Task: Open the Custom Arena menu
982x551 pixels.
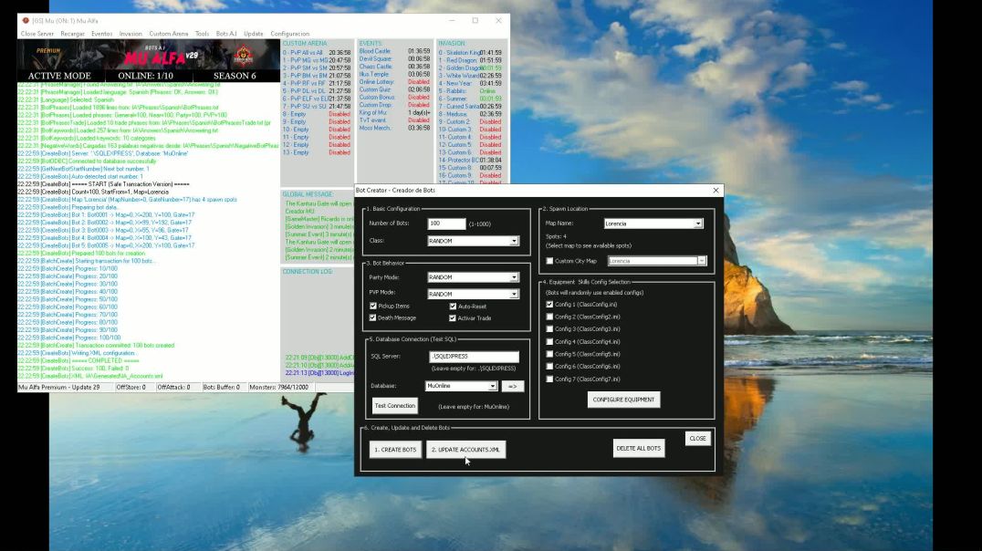Action: tap(169, 34)
